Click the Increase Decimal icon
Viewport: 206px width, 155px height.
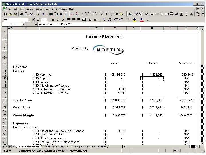[105, 20]
